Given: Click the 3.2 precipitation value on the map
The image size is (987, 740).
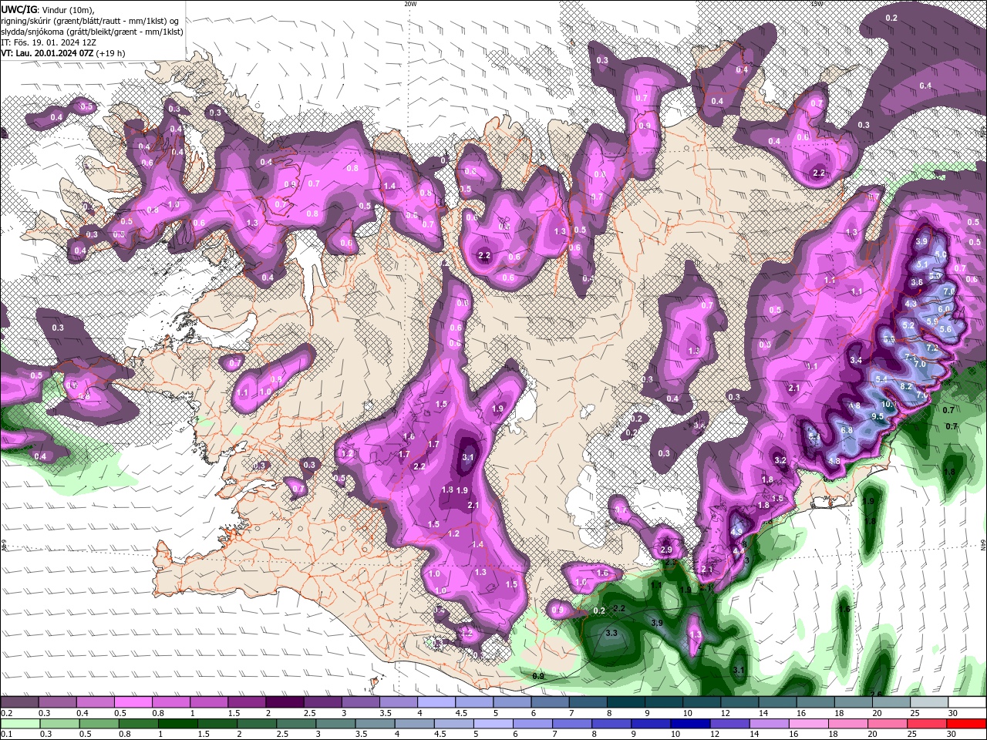Looking at the screenshot, I should [x=780, y=460].
